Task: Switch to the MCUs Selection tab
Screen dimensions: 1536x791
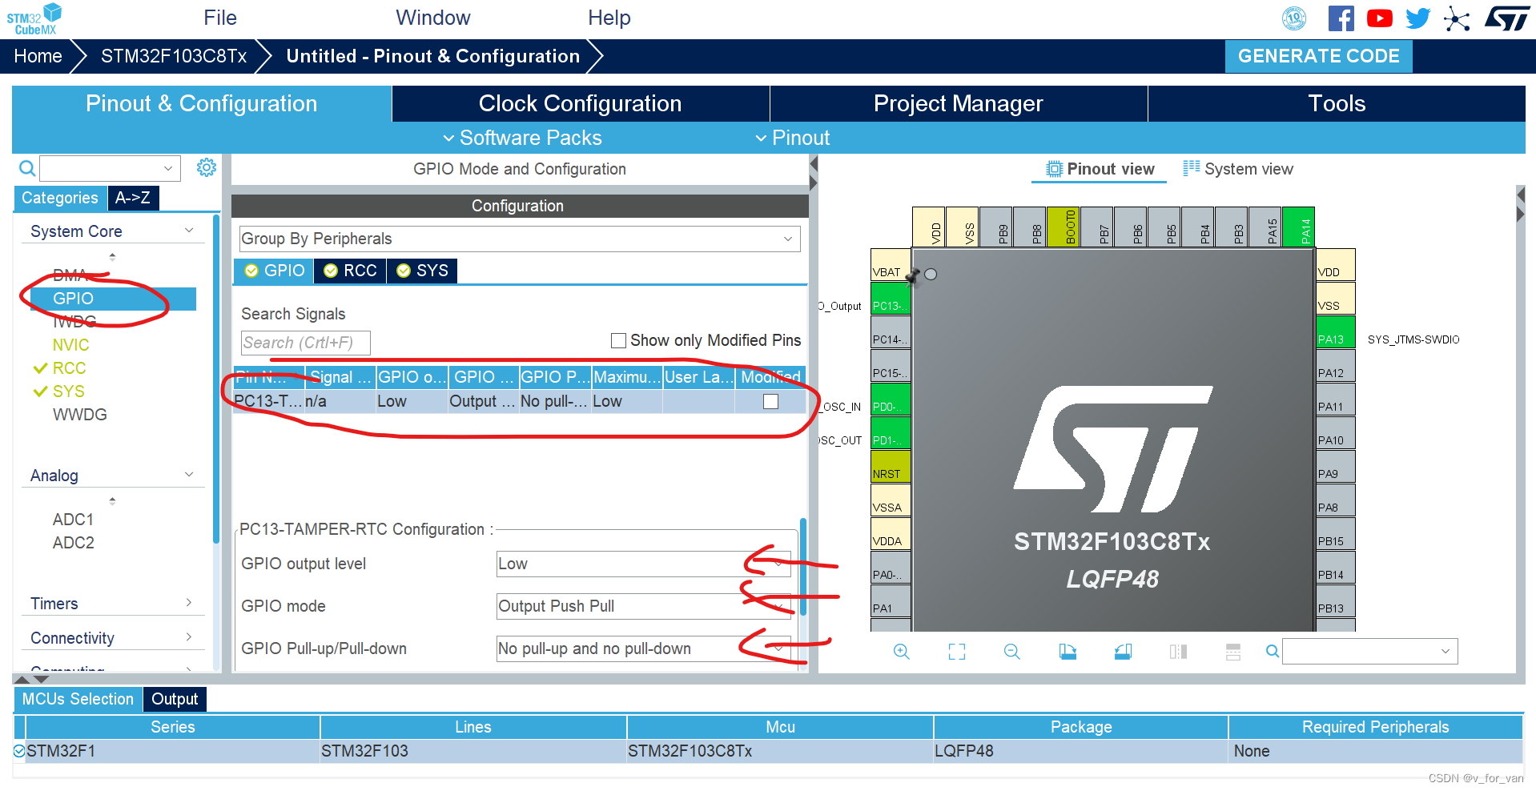Action: (x=78, y=699)
